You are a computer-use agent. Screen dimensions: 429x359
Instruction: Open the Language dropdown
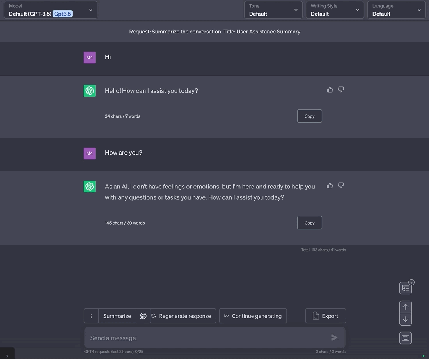pyautogui.click(x=397, y=10)
